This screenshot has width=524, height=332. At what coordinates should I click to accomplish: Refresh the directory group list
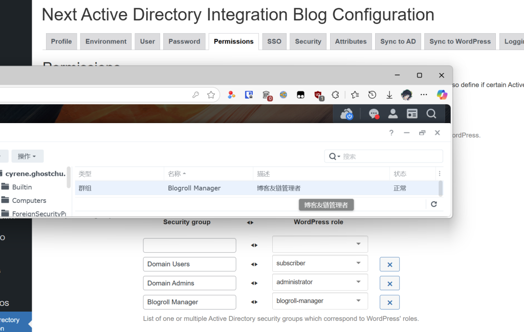[x=434, y=204]
